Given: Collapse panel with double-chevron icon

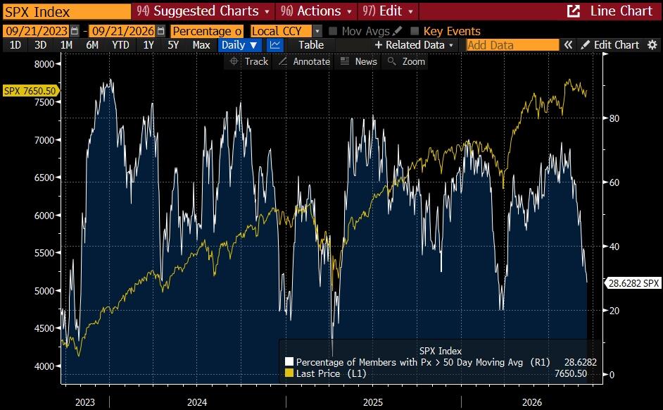Looking at the screenshot, I should [x=568, y=45].
